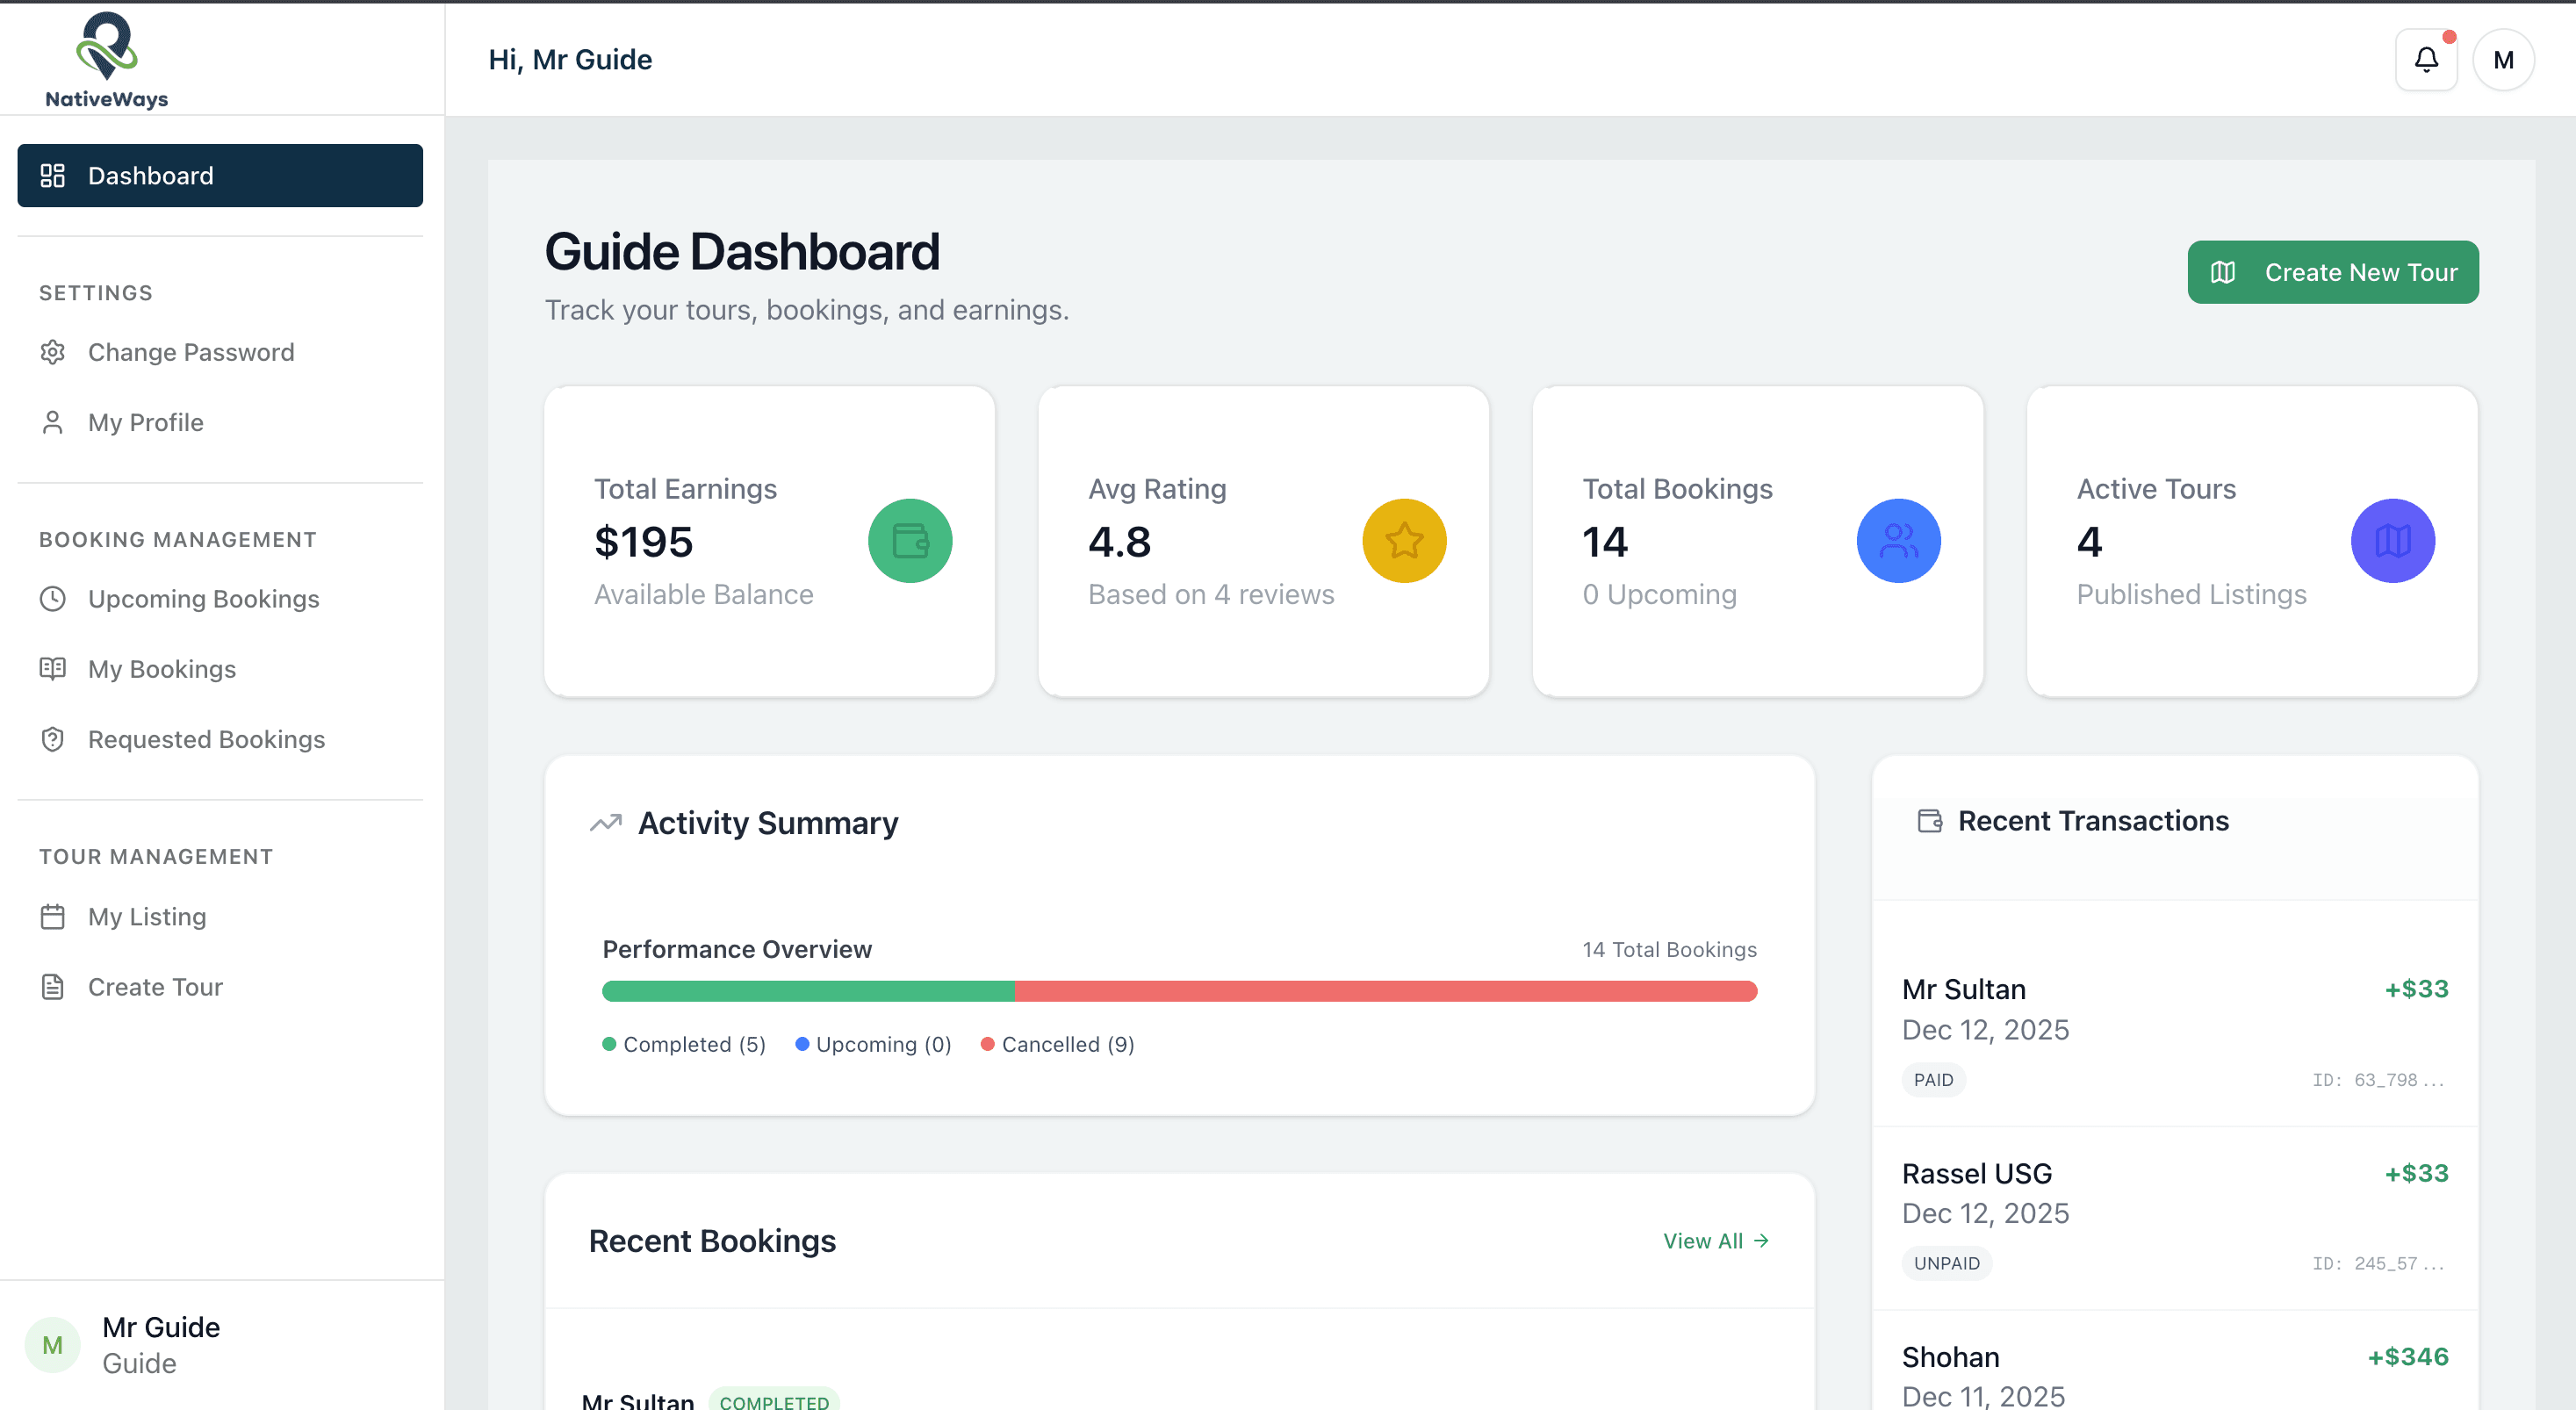
Task: Click the blue Upcoming (0) legend dot
Action: tap(802, 1044)
